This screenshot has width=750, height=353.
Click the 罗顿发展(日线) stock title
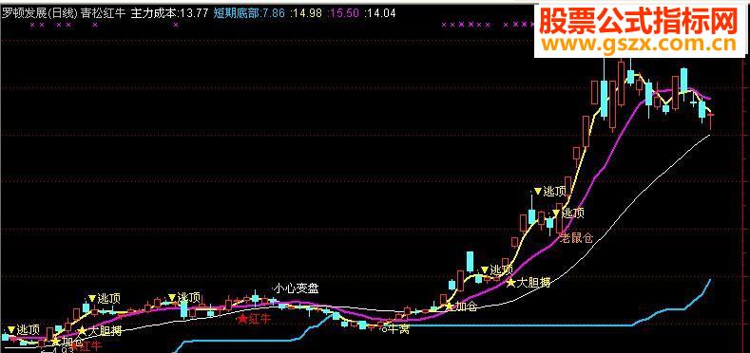coord(39,13)
